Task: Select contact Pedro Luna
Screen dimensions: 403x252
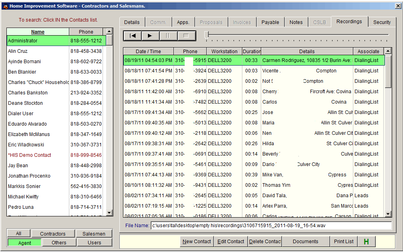Action: 56,207
